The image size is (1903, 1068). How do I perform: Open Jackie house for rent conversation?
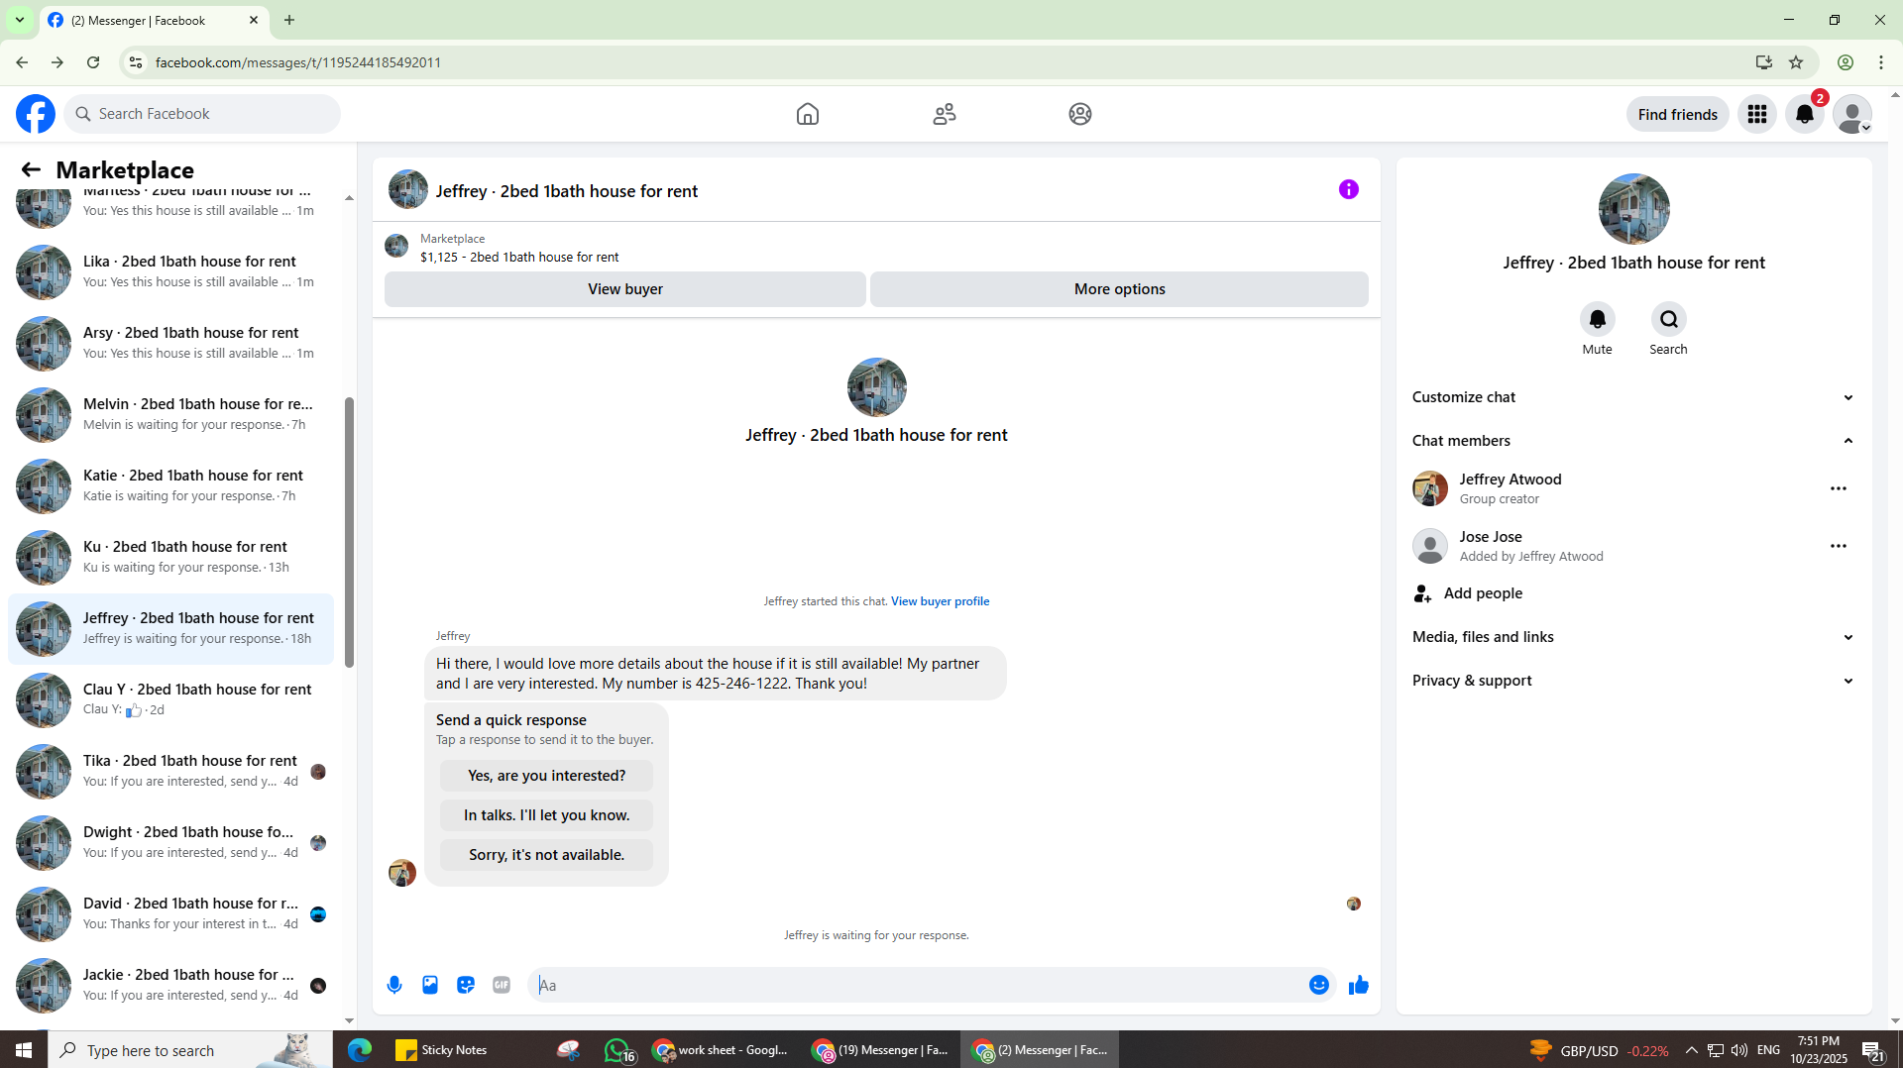pyautogui.click(x=170, y=985)
